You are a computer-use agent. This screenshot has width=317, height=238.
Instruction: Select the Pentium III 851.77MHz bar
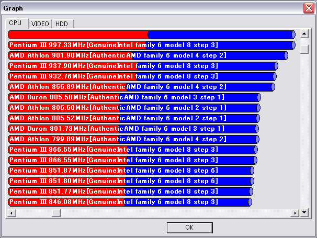pyautogui.click(x=130, y=191)
